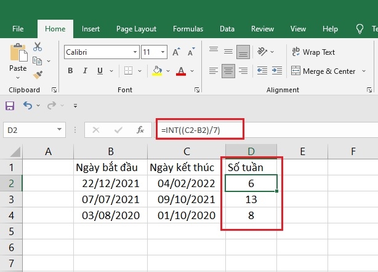Align text right
Image resolution: width=378 pixels, height=272 pixels.
[x=243, y=71]
